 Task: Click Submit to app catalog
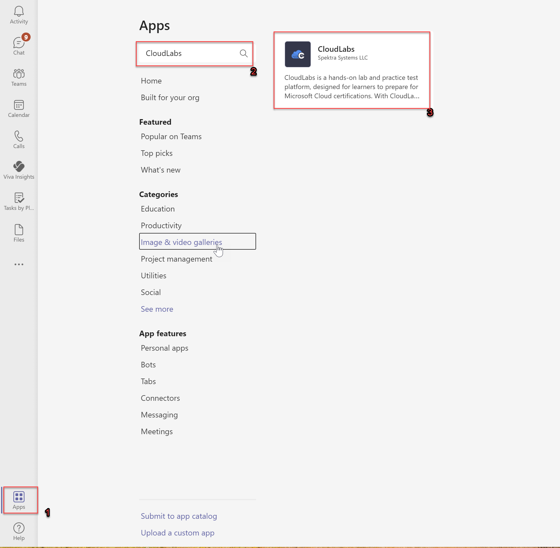179,516
